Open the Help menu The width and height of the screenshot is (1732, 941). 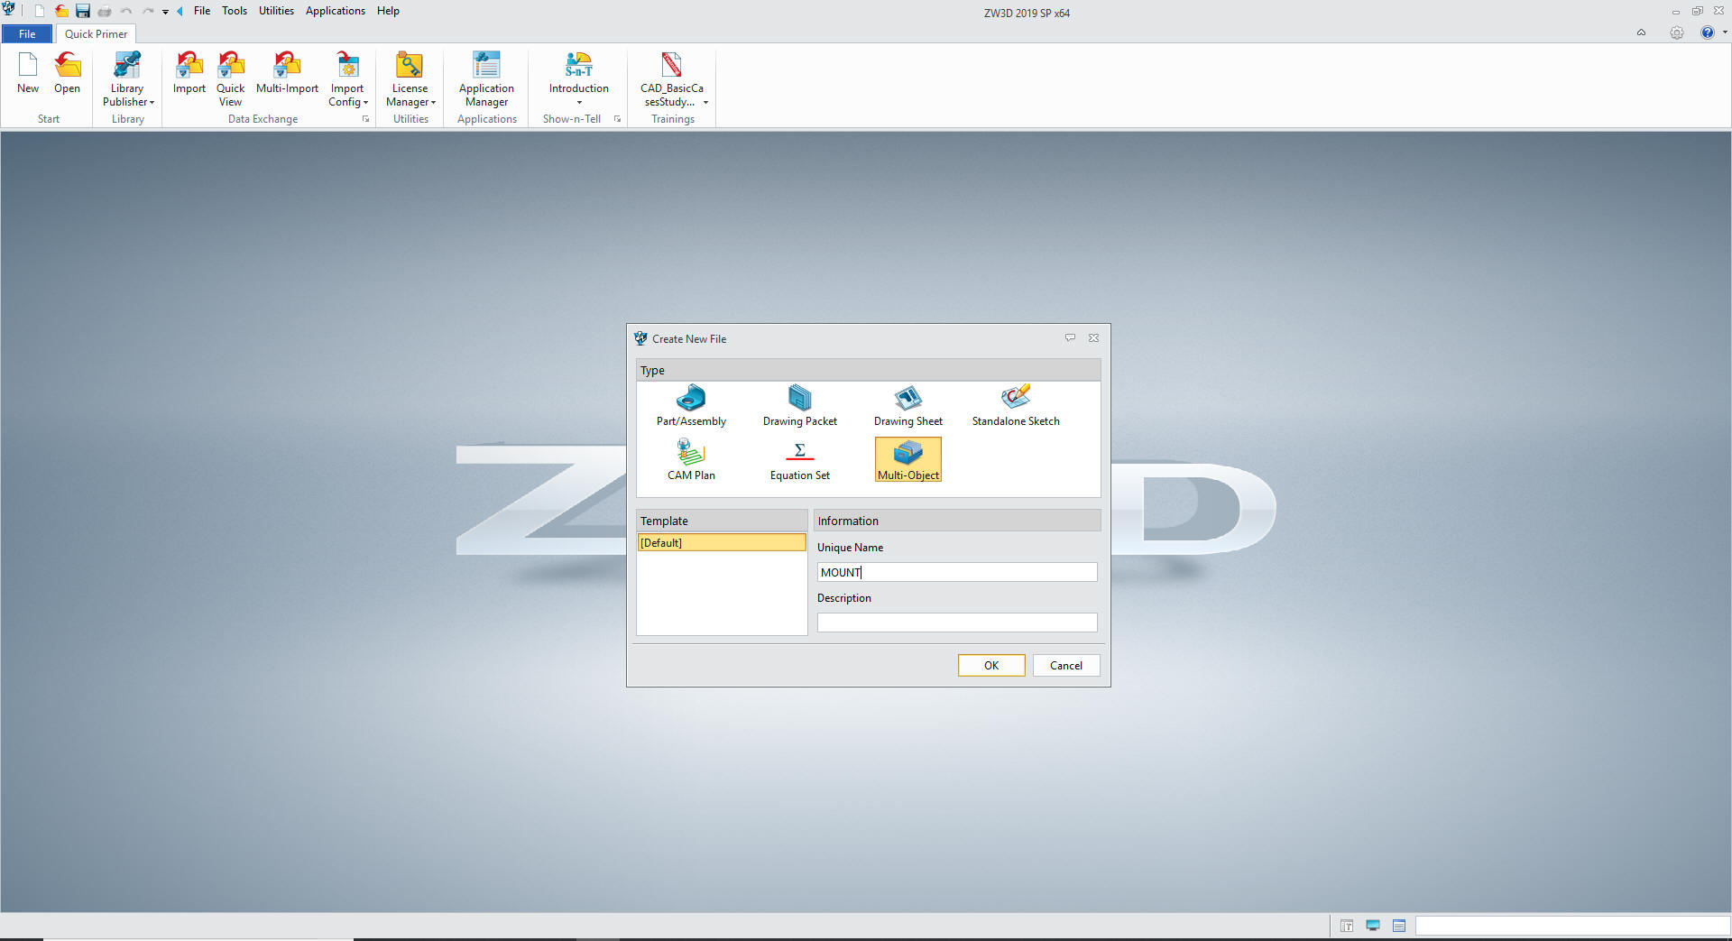[388, 11]
